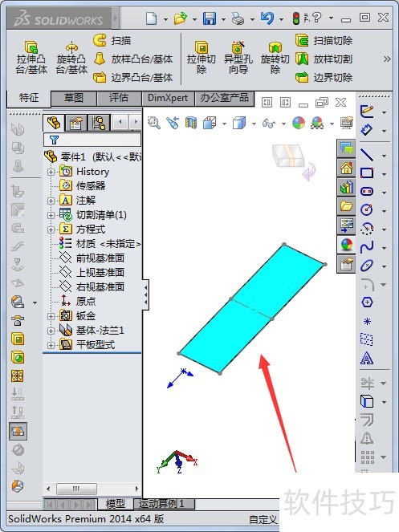This screenshot has height=532, width=399.
Task: Expand the History tree node
Action: (51, 172)
